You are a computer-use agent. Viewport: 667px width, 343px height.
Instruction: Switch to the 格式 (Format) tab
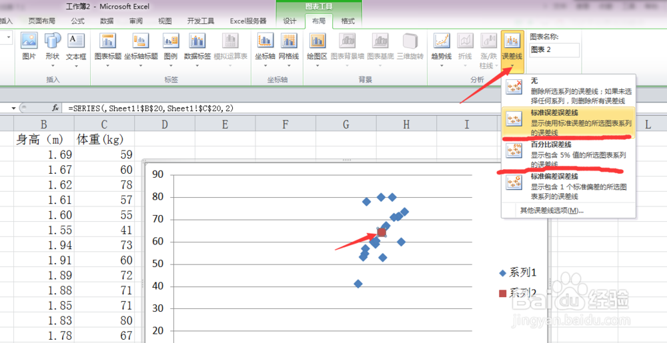tap(348, 21)
